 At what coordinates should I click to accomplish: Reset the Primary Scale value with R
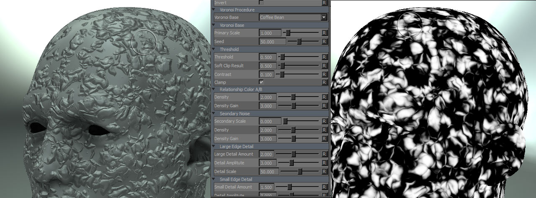(x=324, y=33)
